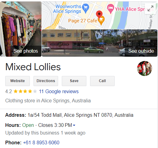Click the Todd River area on map
Screen dimensions: 158x148
pos(123,15)
